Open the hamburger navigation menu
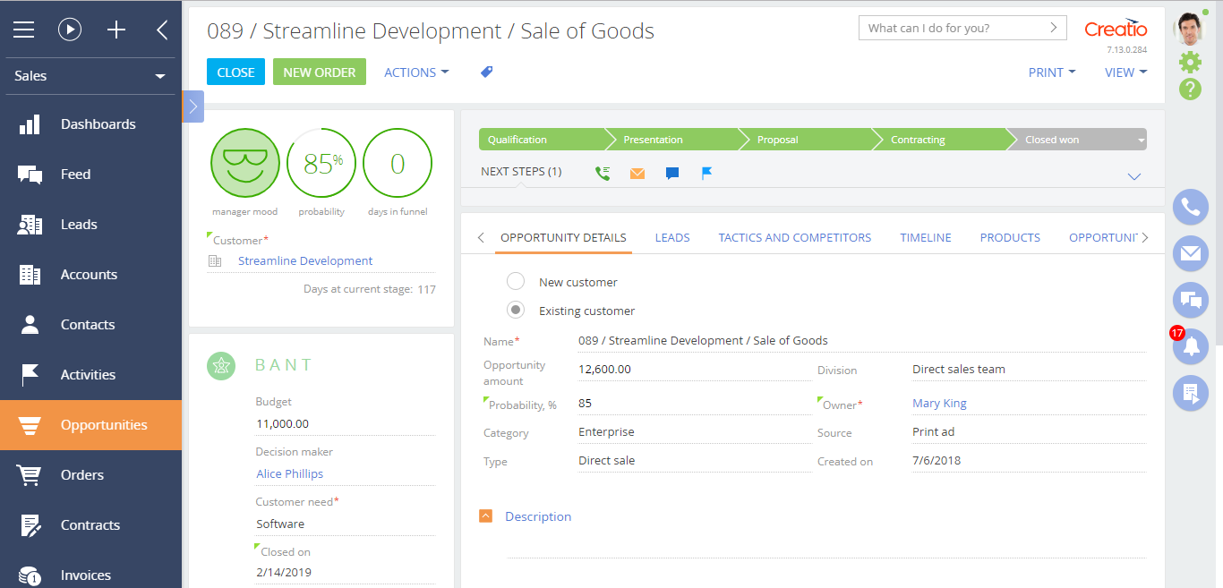 tap(23, 30)
